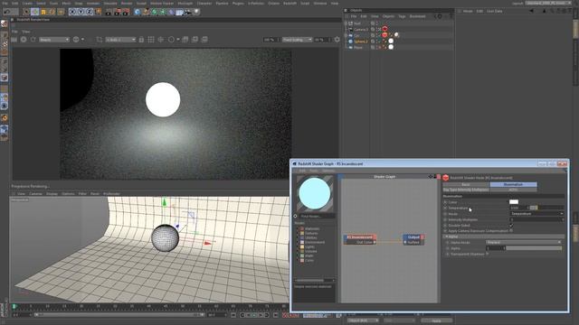The width and height of the screenshot is (579, 325).
Task: Click the Camera object icon
Action: click(x=188, y=12)
